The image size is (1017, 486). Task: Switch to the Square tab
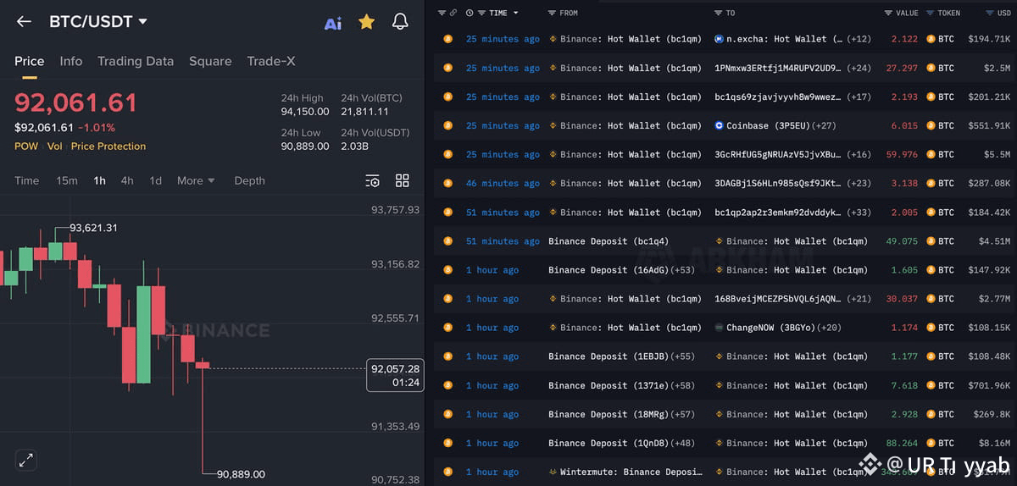210,61
